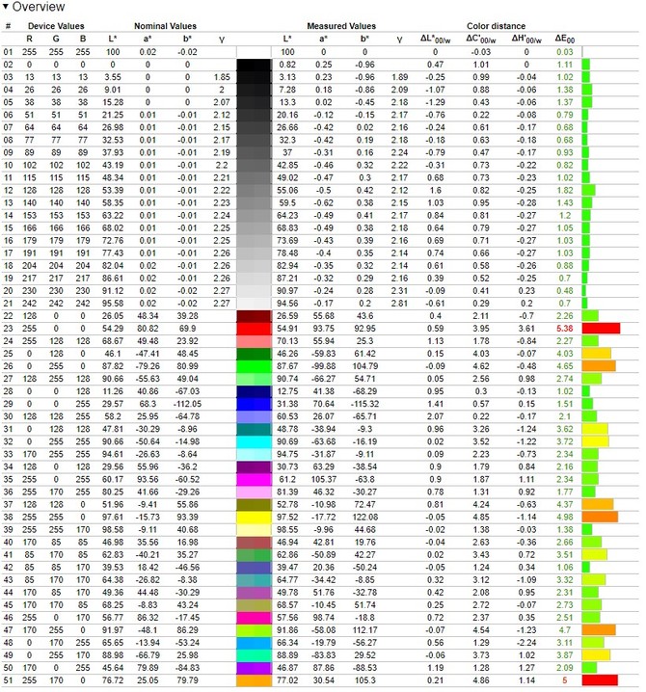Click the row number 01
This screenshot has height=692, width=646.
pos(8,52)
